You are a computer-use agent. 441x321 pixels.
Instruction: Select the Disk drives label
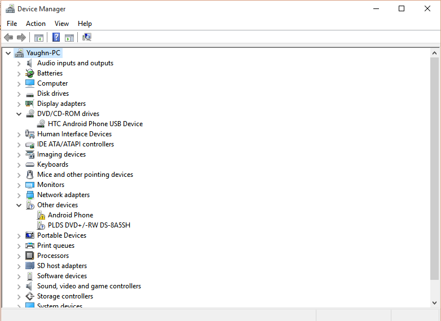[53, 93]
